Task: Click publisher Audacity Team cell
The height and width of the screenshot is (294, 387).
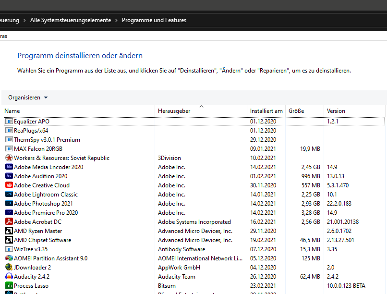Action: 177,277
